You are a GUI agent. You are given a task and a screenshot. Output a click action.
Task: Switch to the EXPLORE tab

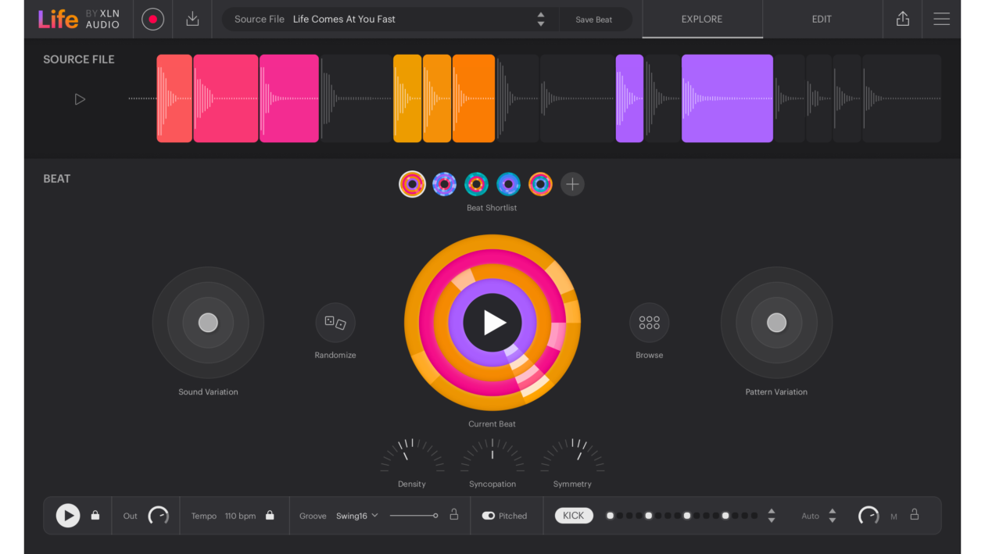coord(701,20)
